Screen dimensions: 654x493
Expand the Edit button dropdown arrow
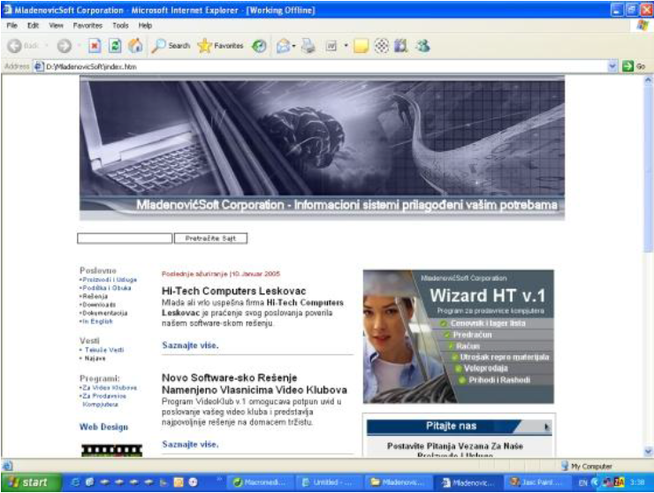[346, 46]
